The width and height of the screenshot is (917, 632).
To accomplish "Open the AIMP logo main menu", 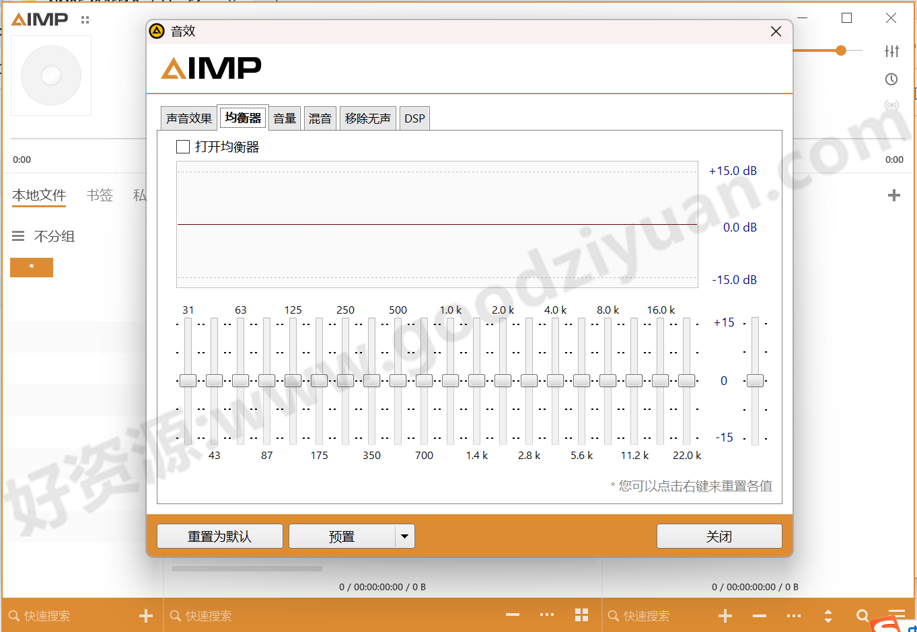I will (38, 19).
